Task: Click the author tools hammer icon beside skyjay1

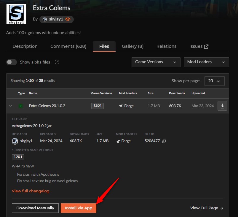Action: coord(68,19)
